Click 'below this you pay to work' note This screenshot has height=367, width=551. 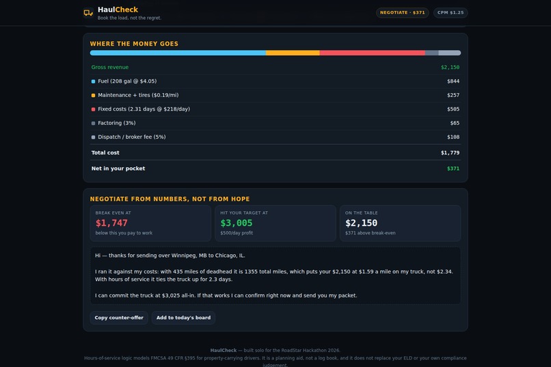pos(124,233)
